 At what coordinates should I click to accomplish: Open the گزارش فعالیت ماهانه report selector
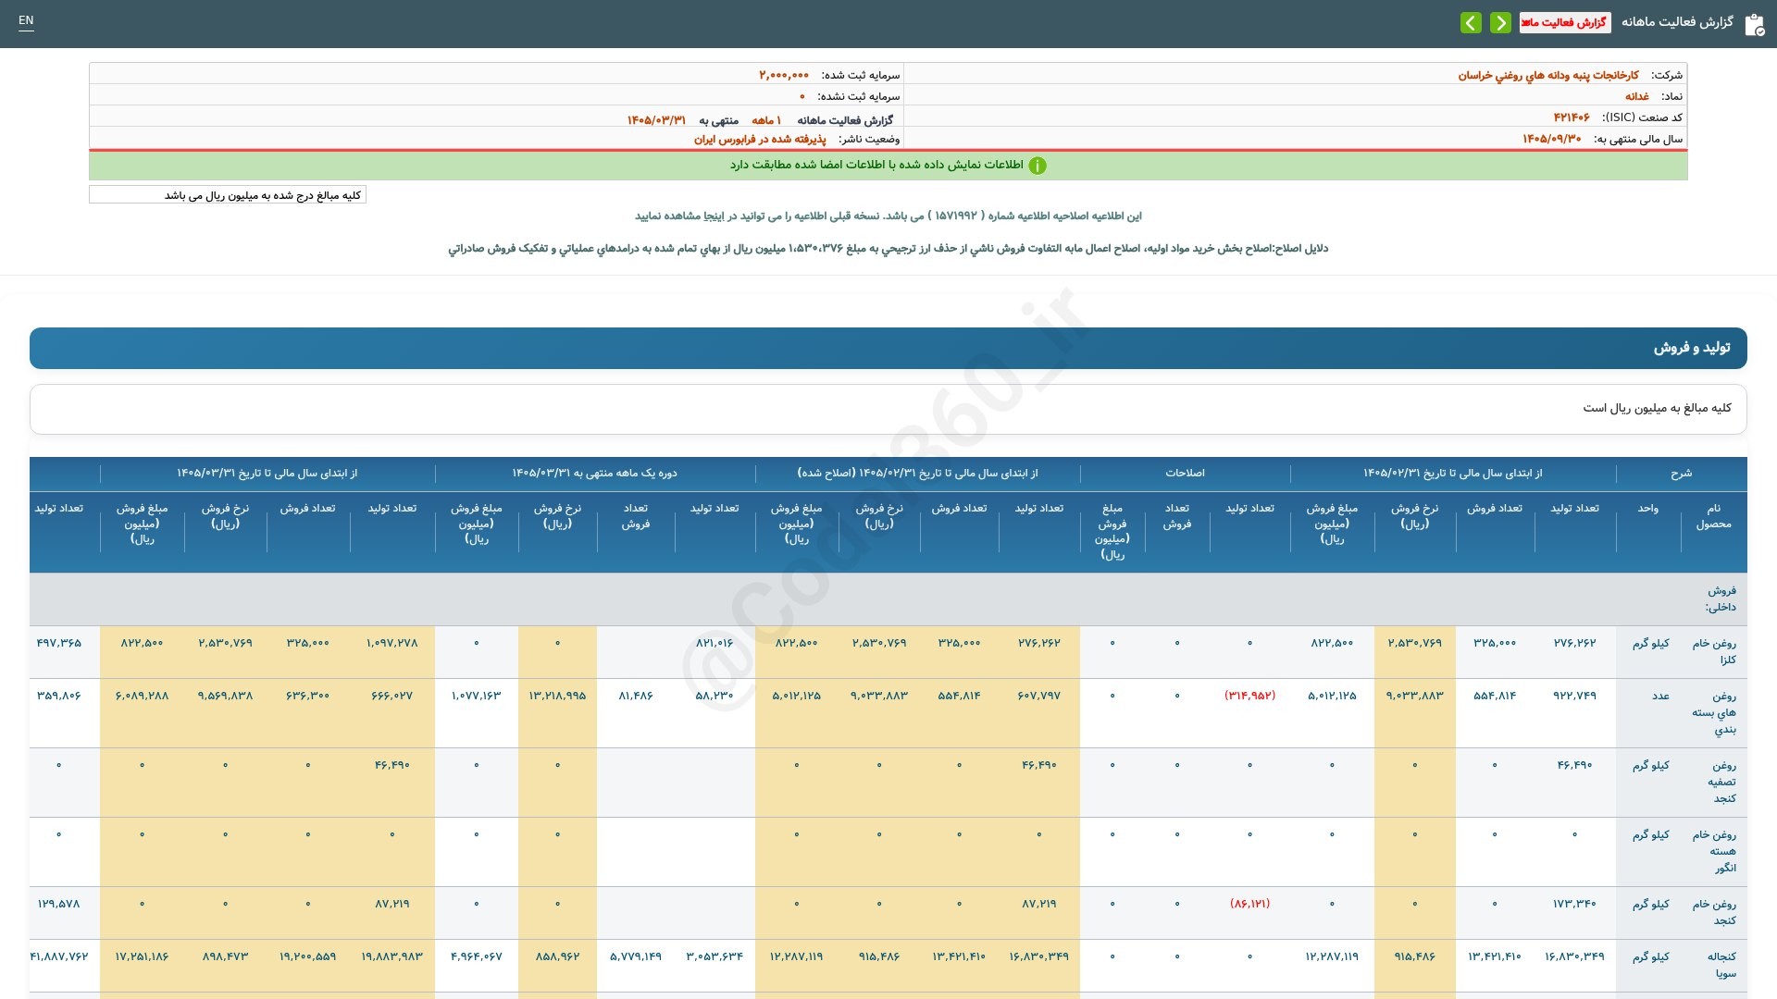(1564, 22)
